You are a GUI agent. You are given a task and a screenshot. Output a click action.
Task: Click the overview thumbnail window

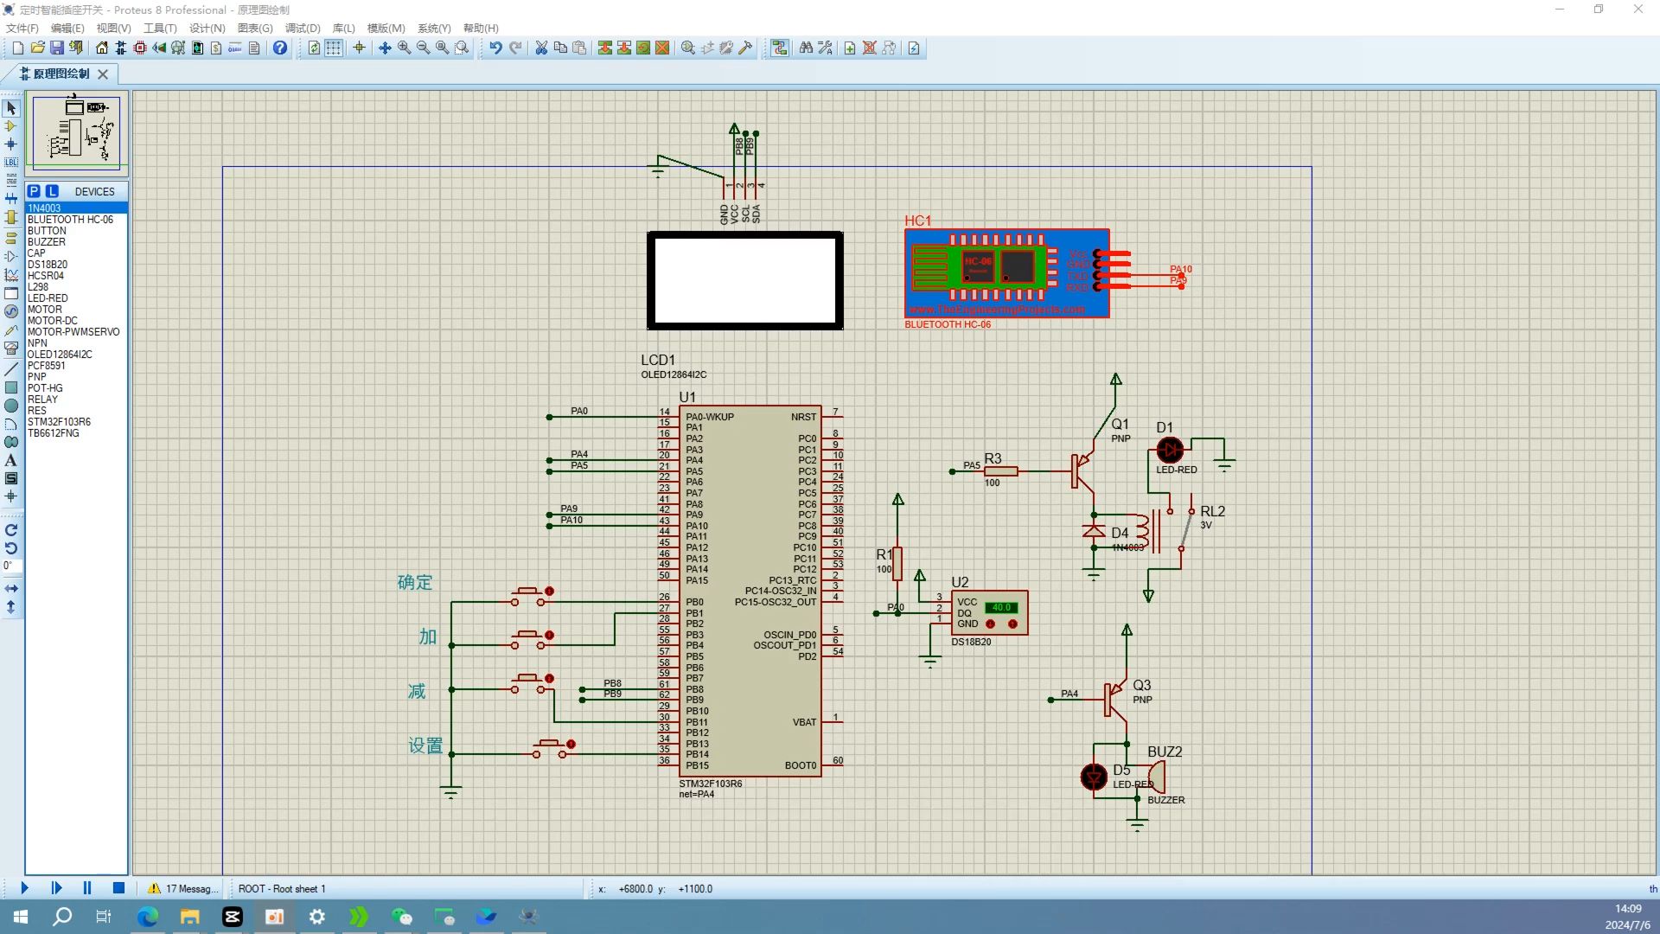pyautogui.click(x=77, y=132)
